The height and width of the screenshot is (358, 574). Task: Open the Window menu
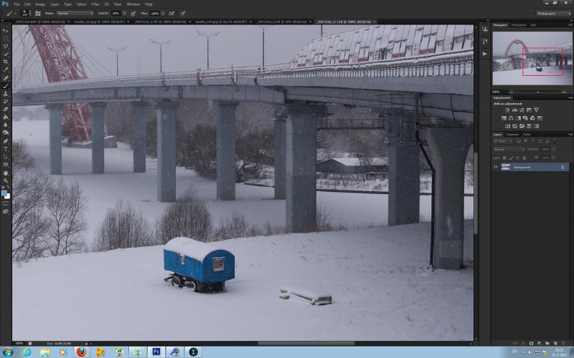click(133, 4)
